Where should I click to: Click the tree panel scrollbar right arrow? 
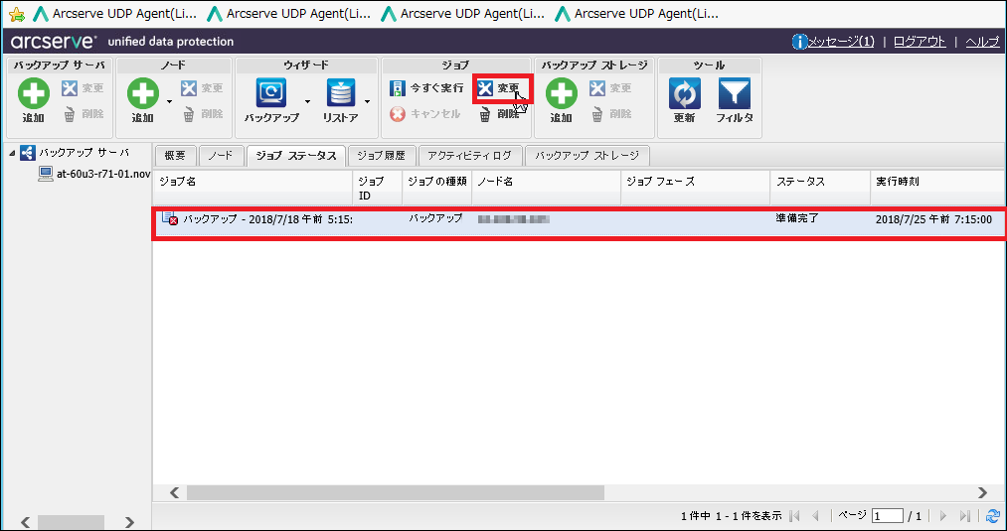[130, 522]
